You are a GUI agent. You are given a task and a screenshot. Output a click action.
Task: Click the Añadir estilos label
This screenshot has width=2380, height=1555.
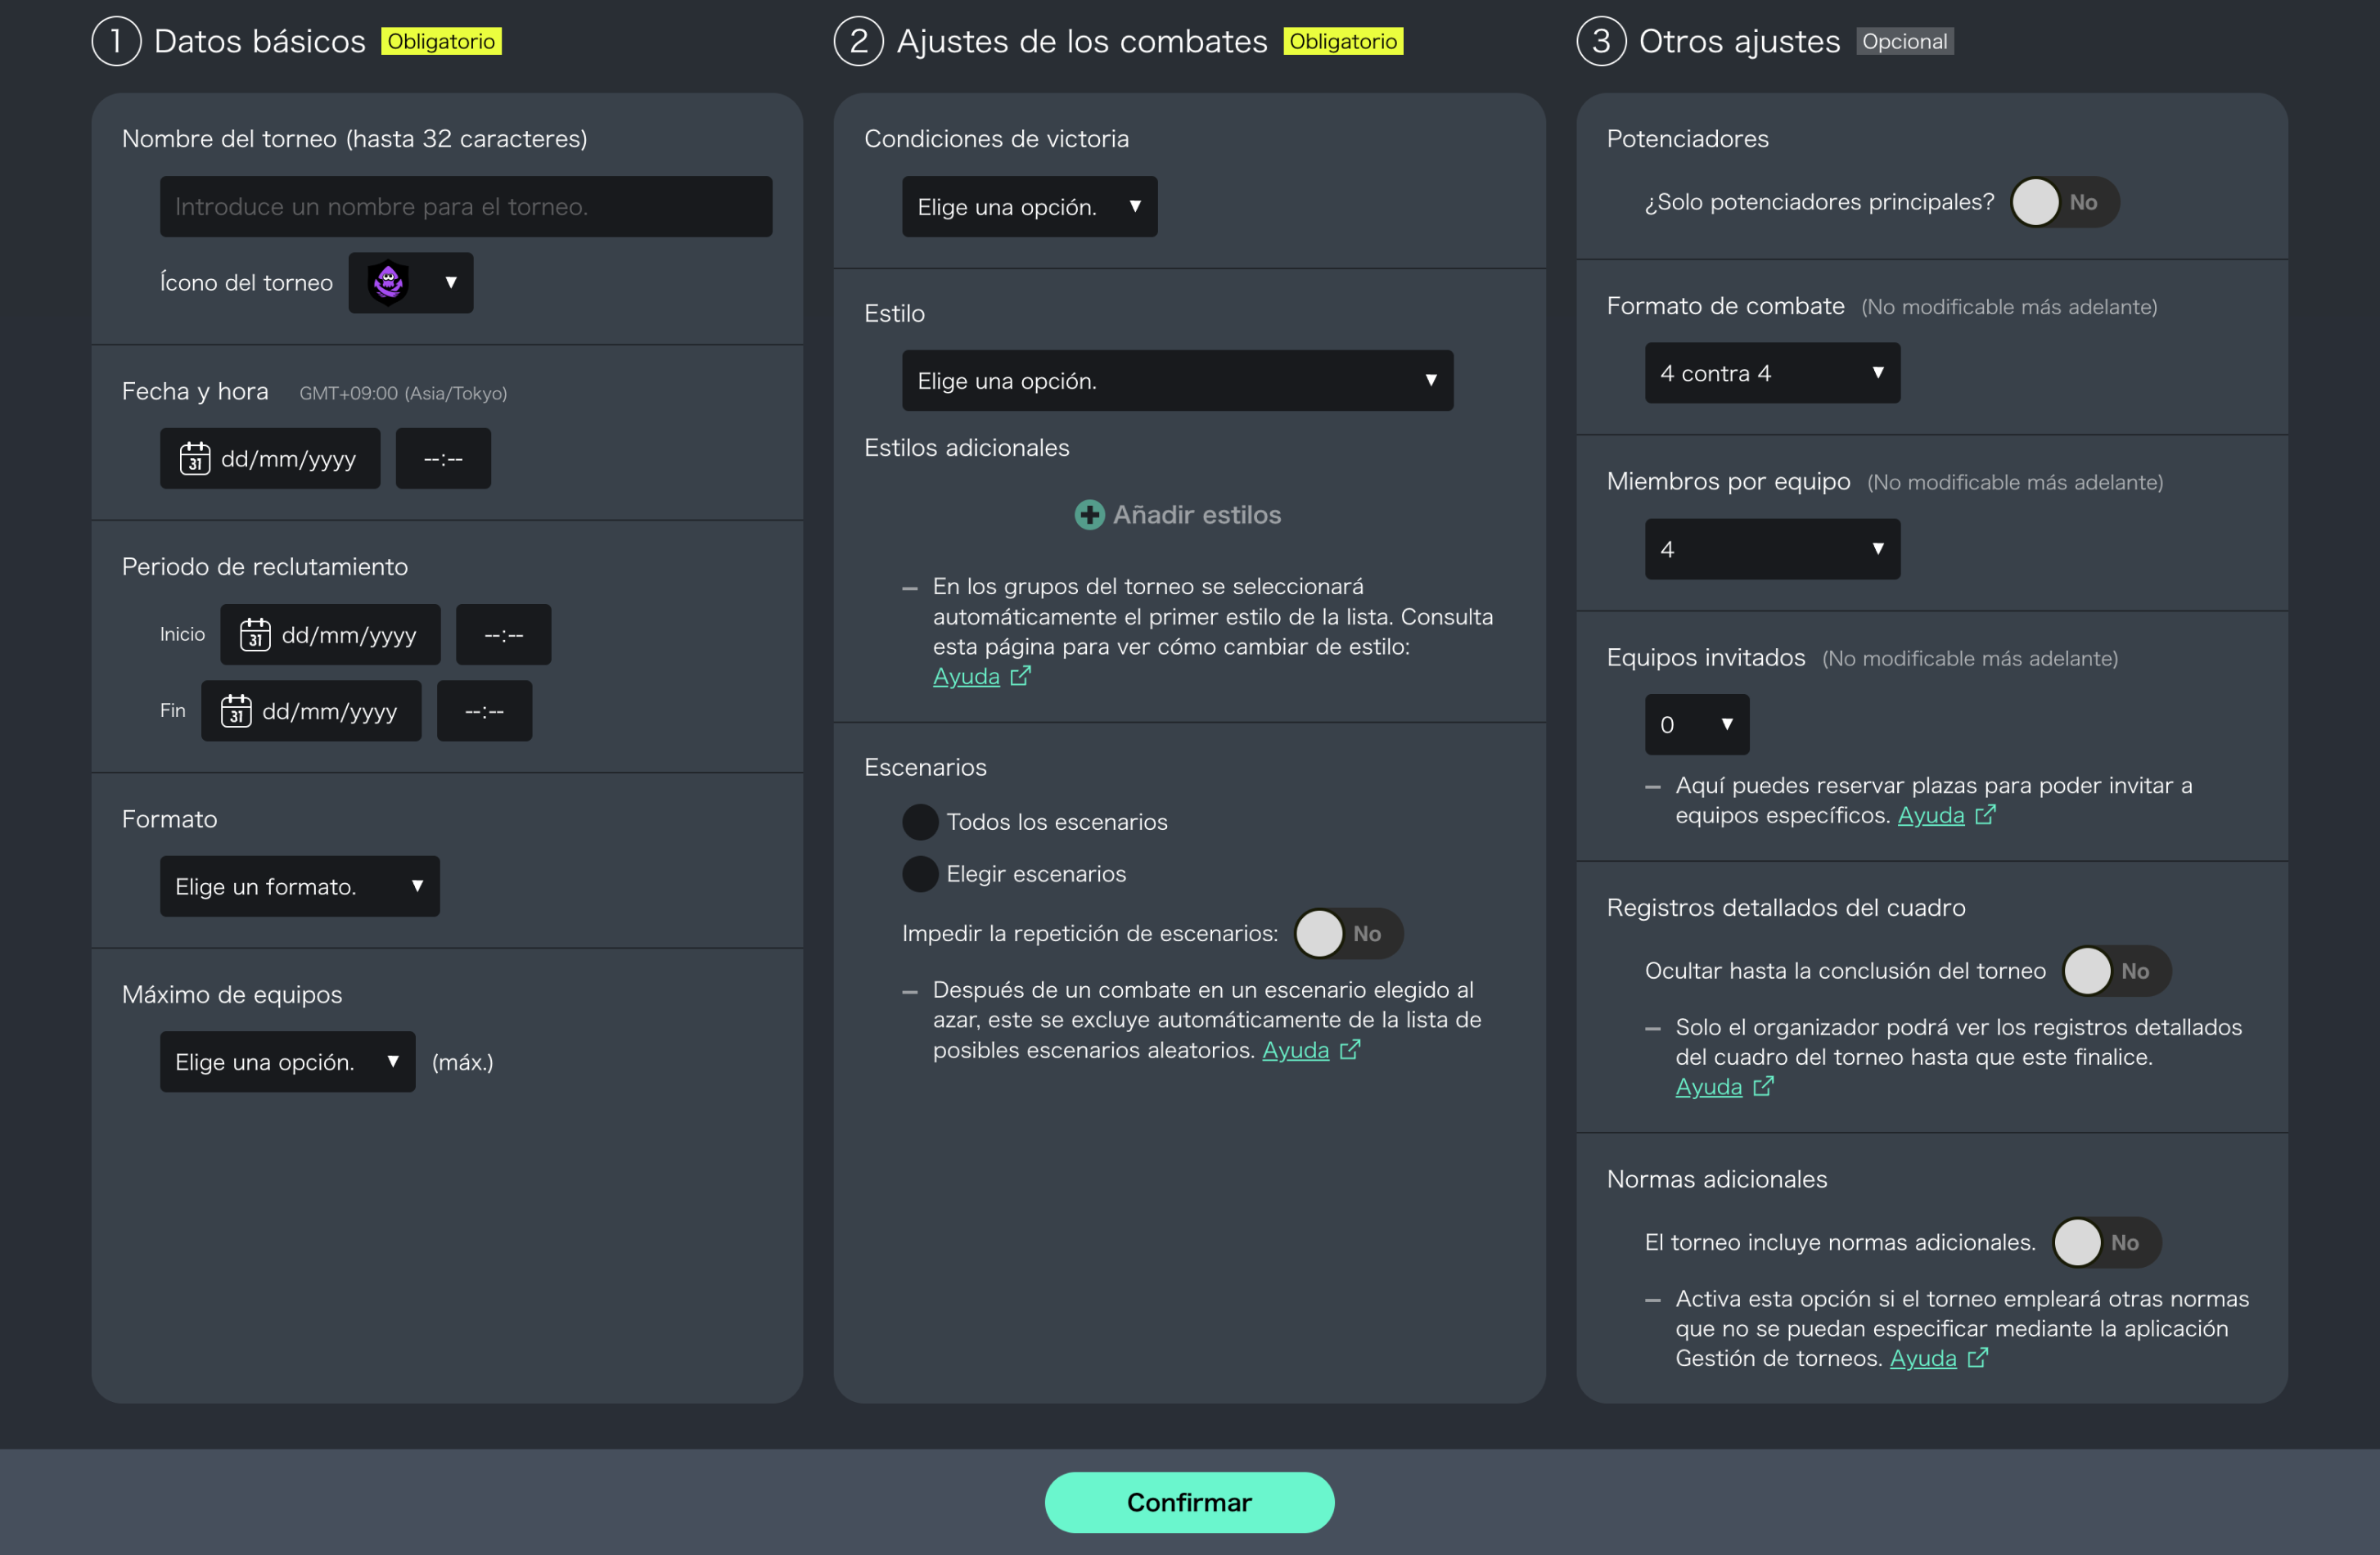click(x=1197, y=515)
